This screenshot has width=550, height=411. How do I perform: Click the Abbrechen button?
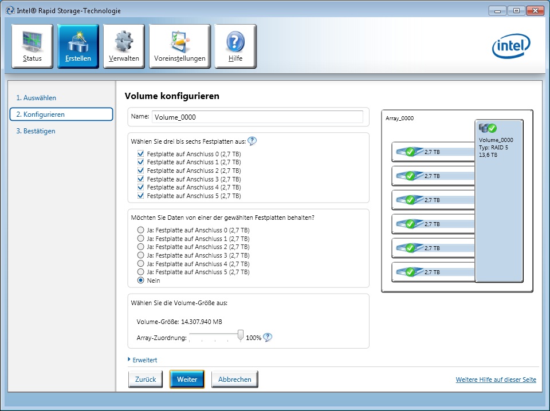(235, 380)
